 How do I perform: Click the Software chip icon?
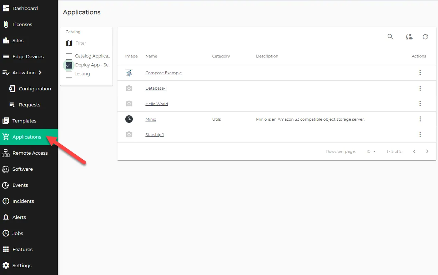coord(6,169)
